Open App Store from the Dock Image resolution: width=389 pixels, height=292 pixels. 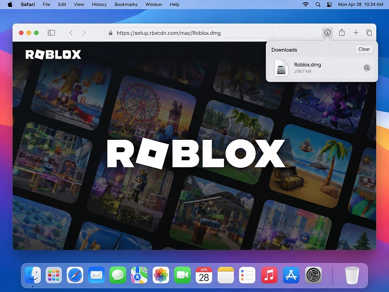click(x=291, y=275)
